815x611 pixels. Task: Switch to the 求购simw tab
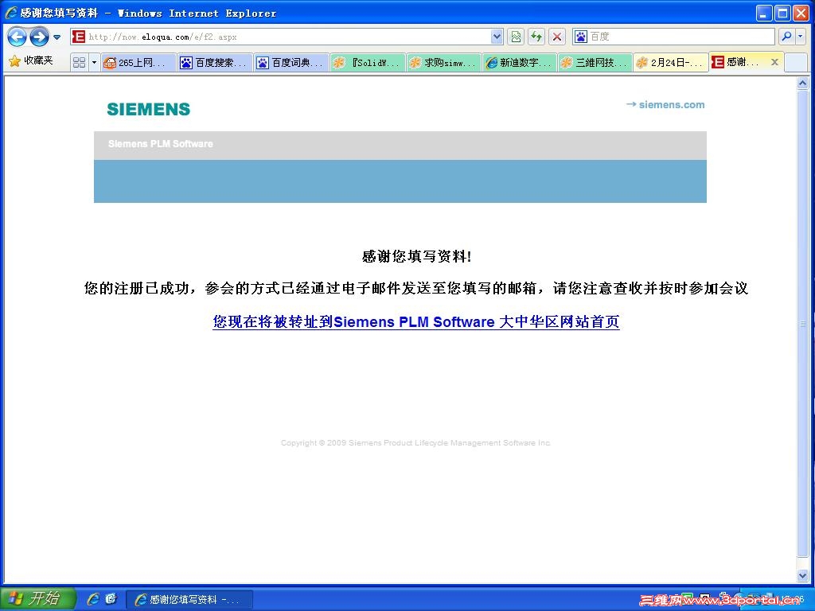(x=443, y=62)
